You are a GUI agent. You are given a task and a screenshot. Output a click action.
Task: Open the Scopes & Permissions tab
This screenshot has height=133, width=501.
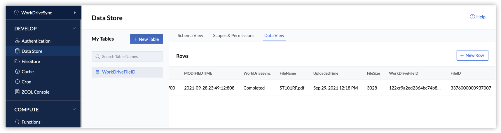tap(233, 36)
